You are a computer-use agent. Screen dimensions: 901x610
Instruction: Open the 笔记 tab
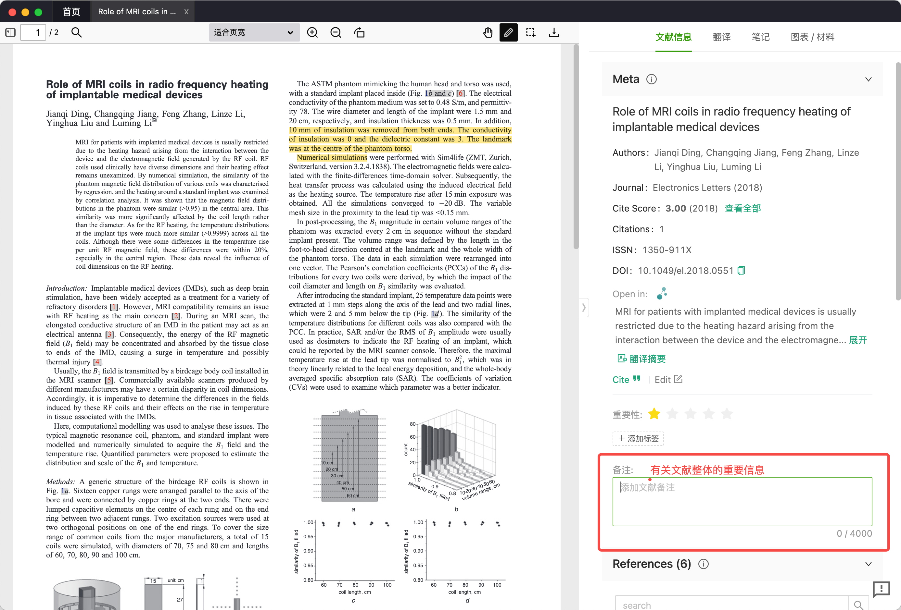point(761,37)
